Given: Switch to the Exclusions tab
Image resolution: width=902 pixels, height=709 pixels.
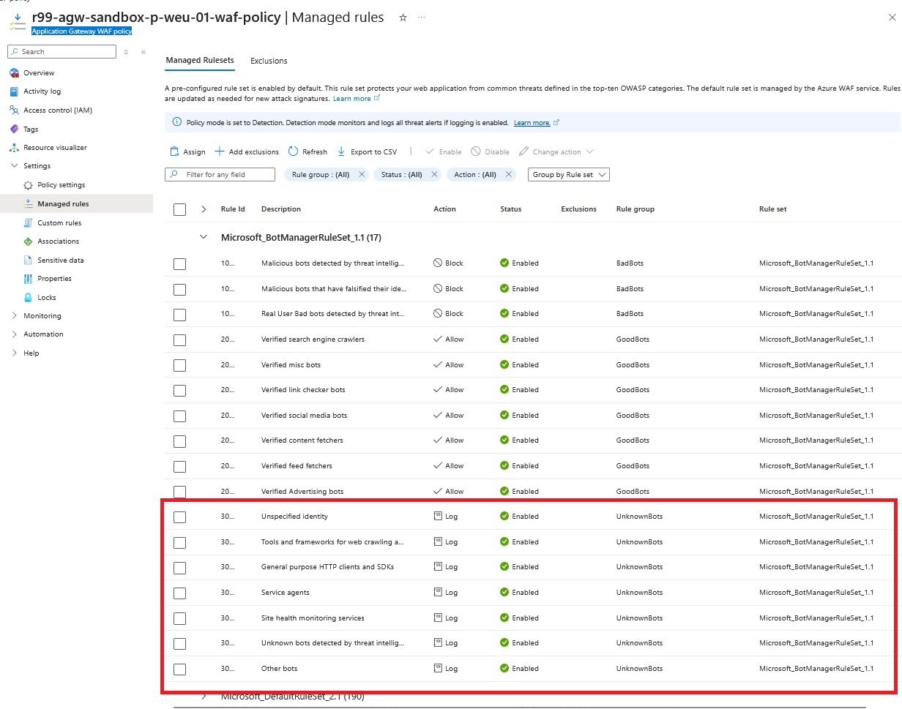Looking at the screenshot, I should pos(269,61).
